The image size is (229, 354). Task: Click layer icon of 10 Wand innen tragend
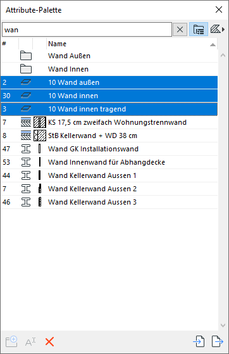click(x=26, y=109)
